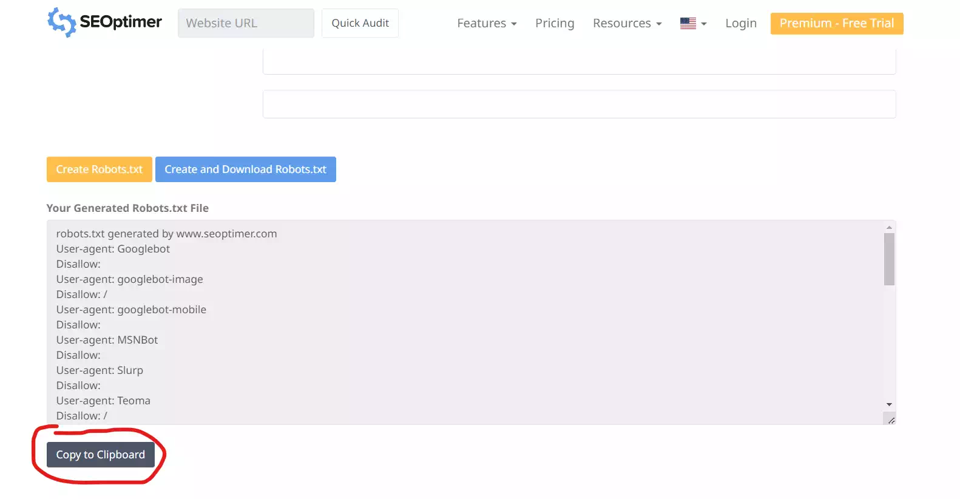Start the Premium - Free Trial
This screenshot has width=960, height=499.
(837, 23)
